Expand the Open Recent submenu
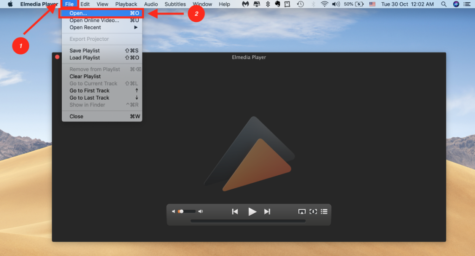 click(x=102, y=27)
